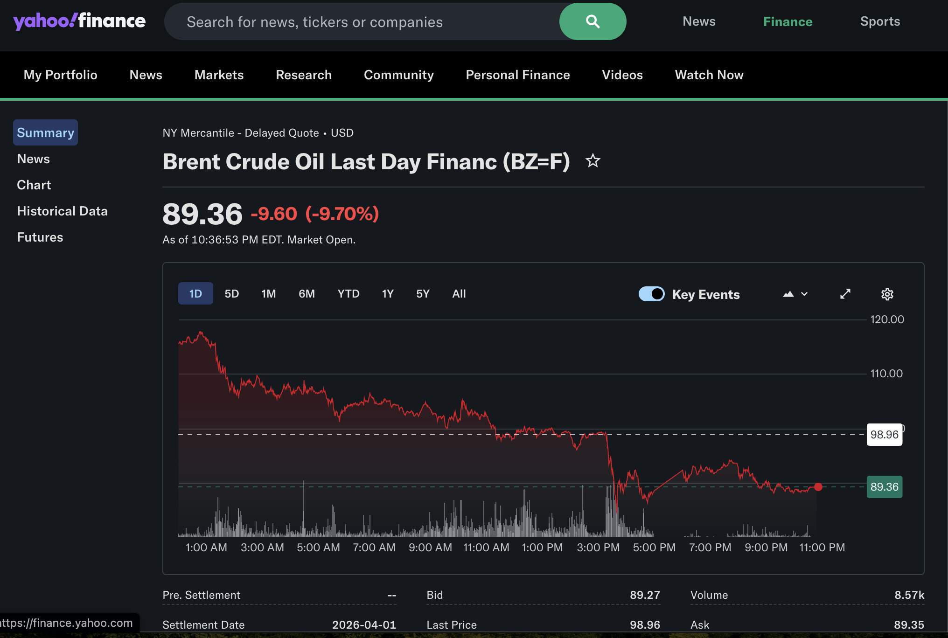Viewport: 948px width, 638px height.
Task: Toggle the Key Events switch off
Action: click(651, 294)
